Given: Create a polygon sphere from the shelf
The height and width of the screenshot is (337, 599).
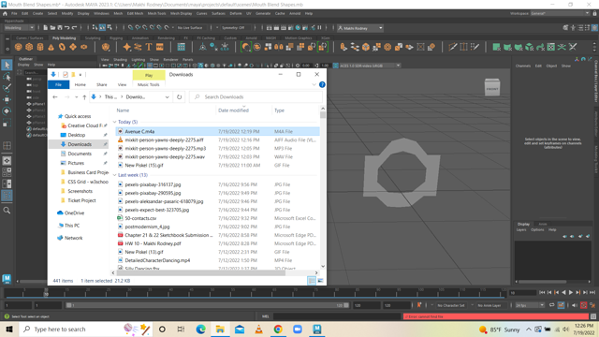Looking at the screenshot, I should [18, 47].
